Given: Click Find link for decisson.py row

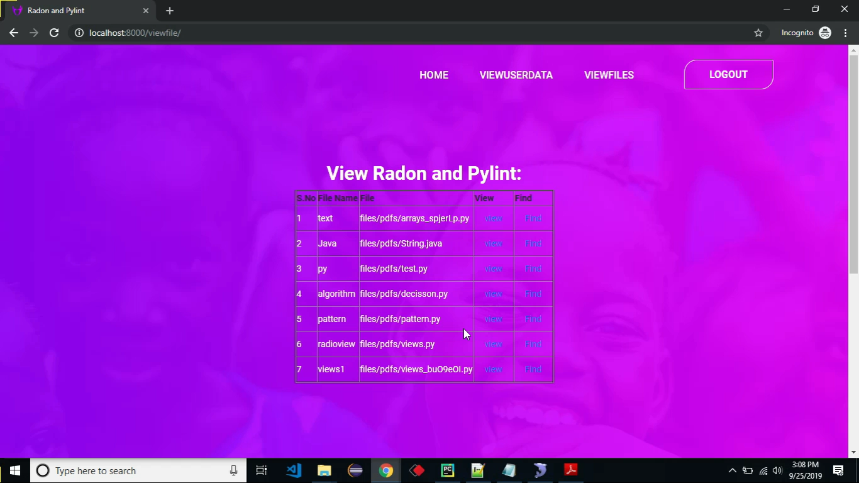Looking at the screenshot, I should point(533,294).
